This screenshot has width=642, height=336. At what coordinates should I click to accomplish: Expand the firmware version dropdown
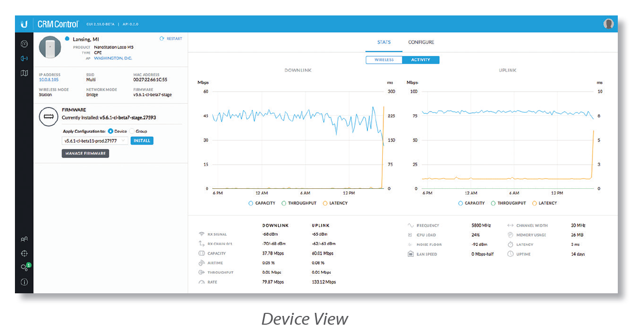click(95, 140)
